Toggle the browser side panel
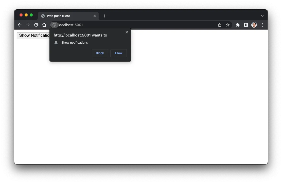Viewport: 282px width, 183px height. 246,25
